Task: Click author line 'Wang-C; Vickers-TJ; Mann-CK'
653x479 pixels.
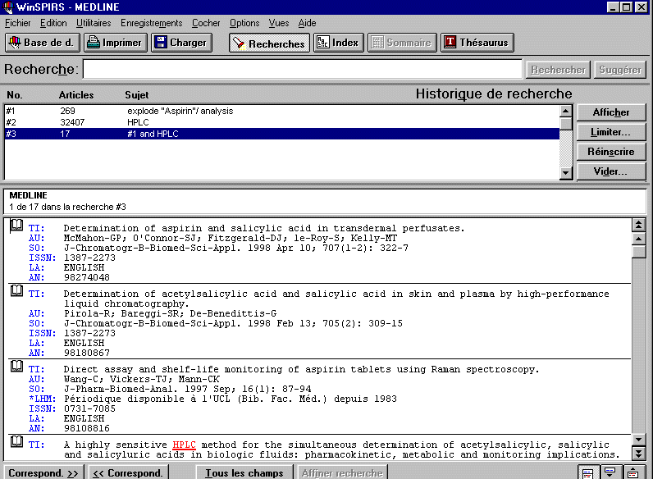Action: tap(141, 379)
